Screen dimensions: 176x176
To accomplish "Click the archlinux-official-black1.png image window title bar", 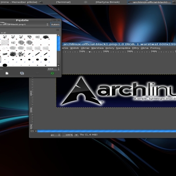I will (x=119, y=44).
